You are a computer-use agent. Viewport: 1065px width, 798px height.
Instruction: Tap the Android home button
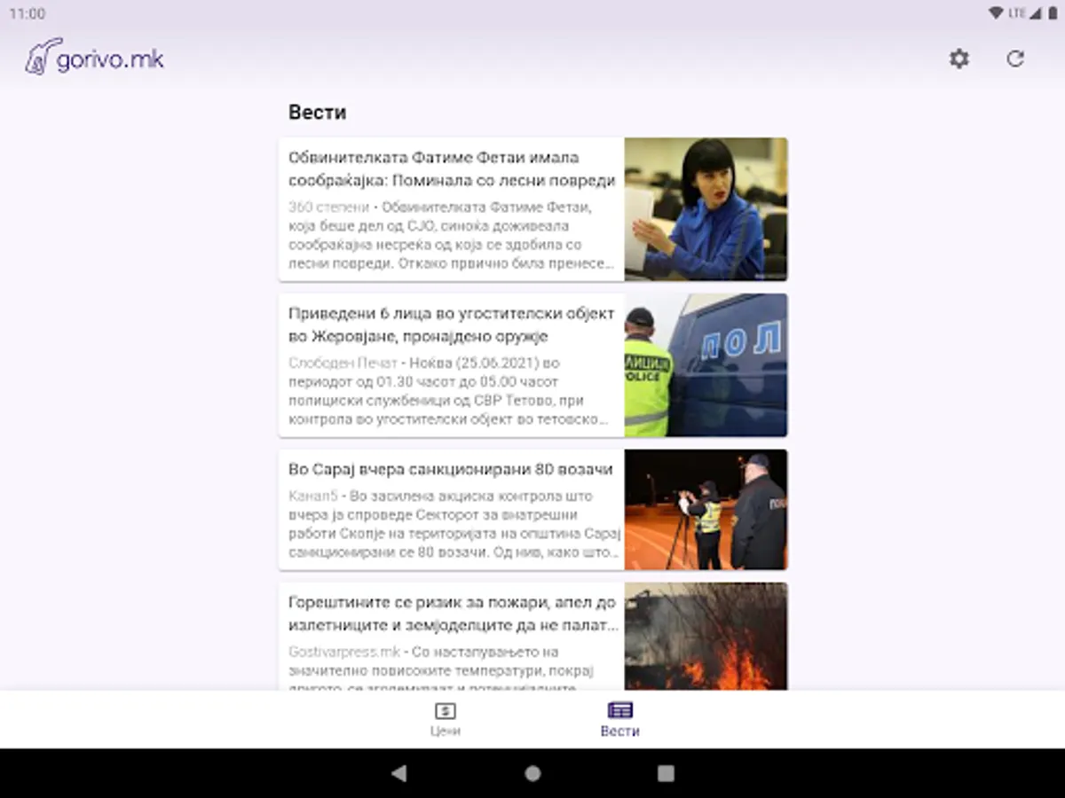click(532, 773)
